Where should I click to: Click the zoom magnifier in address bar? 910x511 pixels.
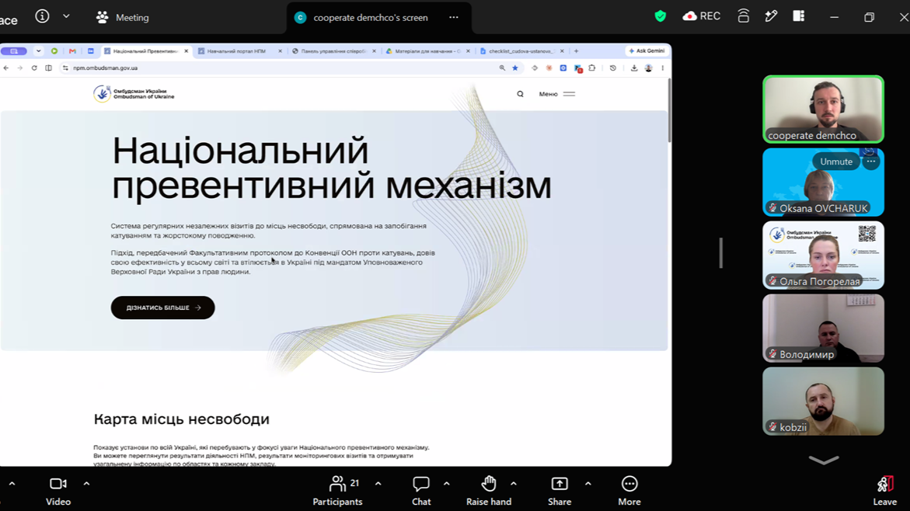(x=502, y=68)
